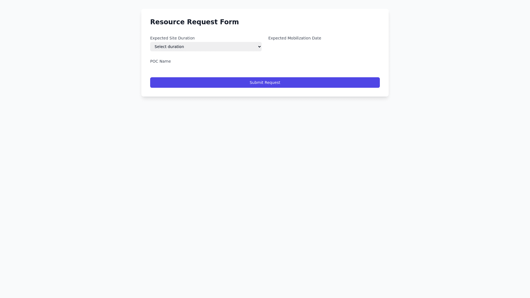The height and width of the screenshot is (298, 530).
Task: Send the form using Submit Request
Action: (265, 83)
